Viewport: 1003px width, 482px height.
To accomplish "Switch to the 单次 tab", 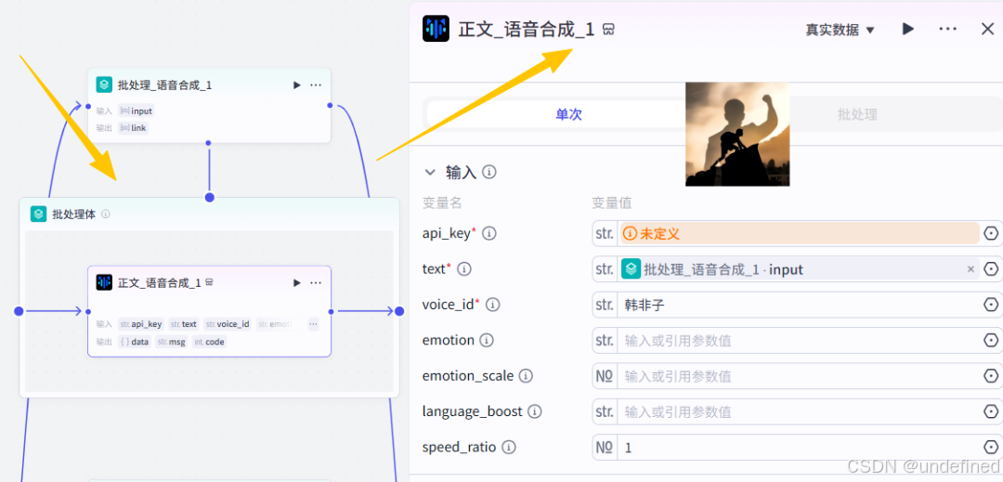I will (x=568, y=114).
